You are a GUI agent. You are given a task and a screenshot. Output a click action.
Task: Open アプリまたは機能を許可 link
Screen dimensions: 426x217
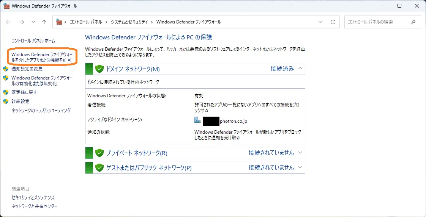click(42, 58)
